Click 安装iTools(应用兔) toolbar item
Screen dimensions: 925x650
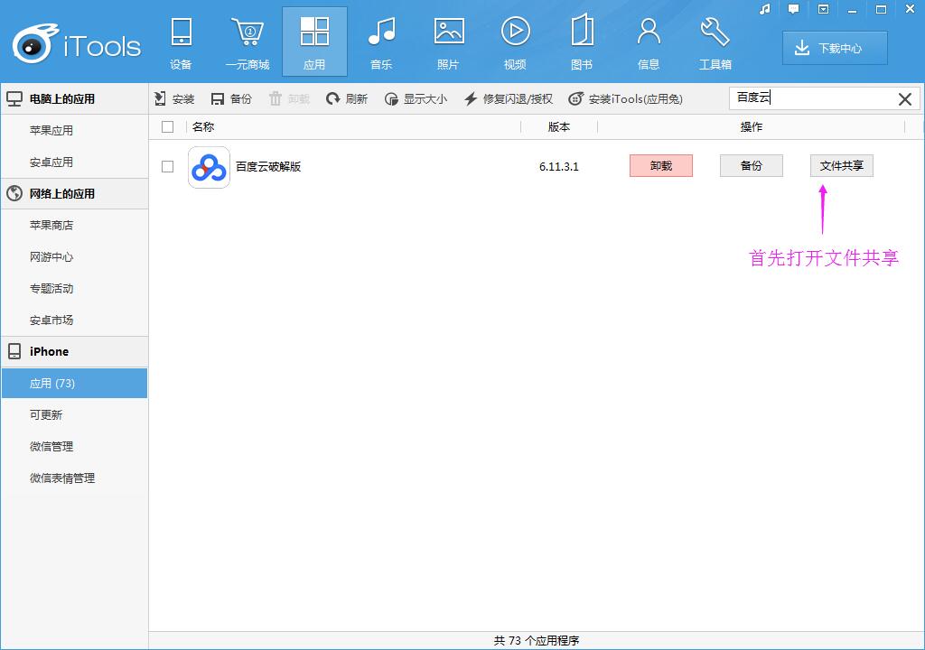625,98
